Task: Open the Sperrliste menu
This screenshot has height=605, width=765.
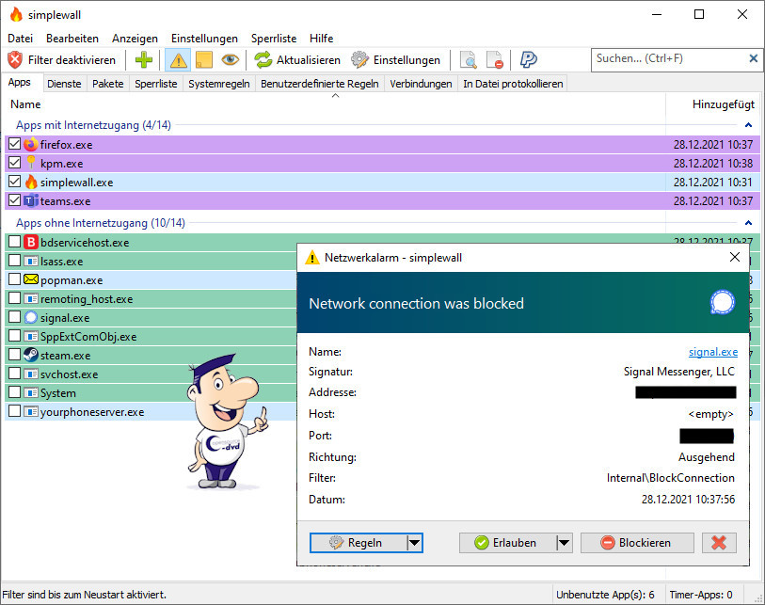Action: [274, 39]
